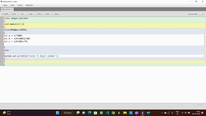Launch Google Chrome from the taskbar
This screenshot has height=116, width=206.
(x=113, y=113)
